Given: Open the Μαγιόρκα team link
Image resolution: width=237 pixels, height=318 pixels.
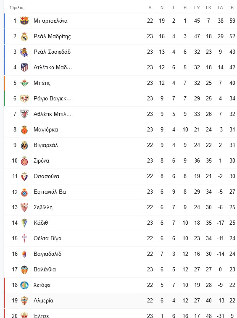Looking at the screenshot, I should (x=46, y=129).
